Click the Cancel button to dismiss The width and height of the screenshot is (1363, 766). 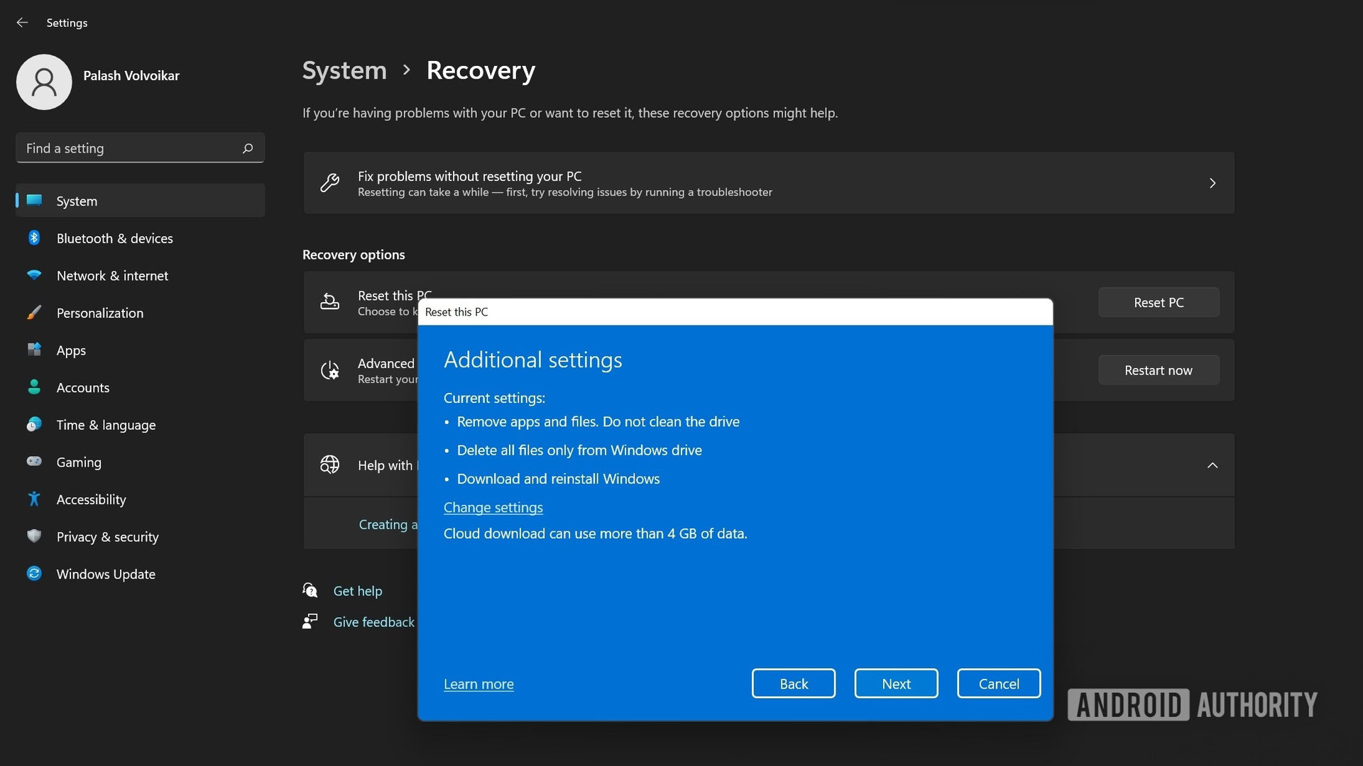[x=999, y=683]
